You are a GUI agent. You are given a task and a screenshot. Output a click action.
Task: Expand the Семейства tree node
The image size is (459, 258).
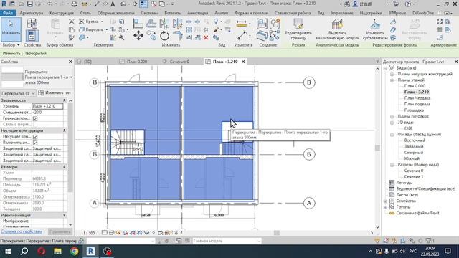(x=385, y=201)
